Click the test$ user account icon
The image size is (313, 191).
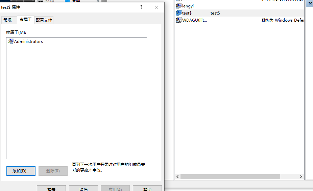tap(179, 13)
